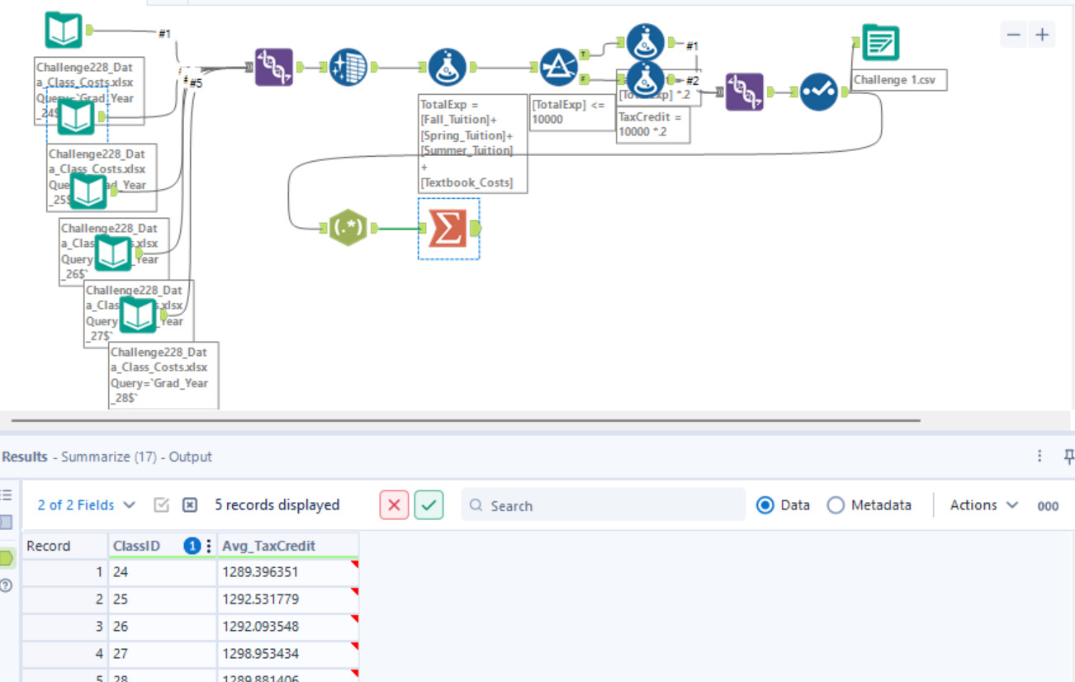Expand the 2 of 2 Fields dropdown
The image size is (1075, 682).
(87, 505)
